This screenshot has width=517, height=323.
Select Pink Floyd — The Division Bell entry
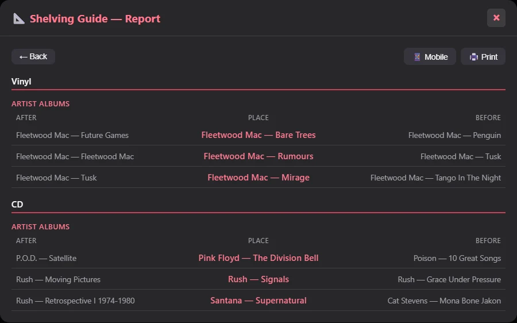pos(258,258)
